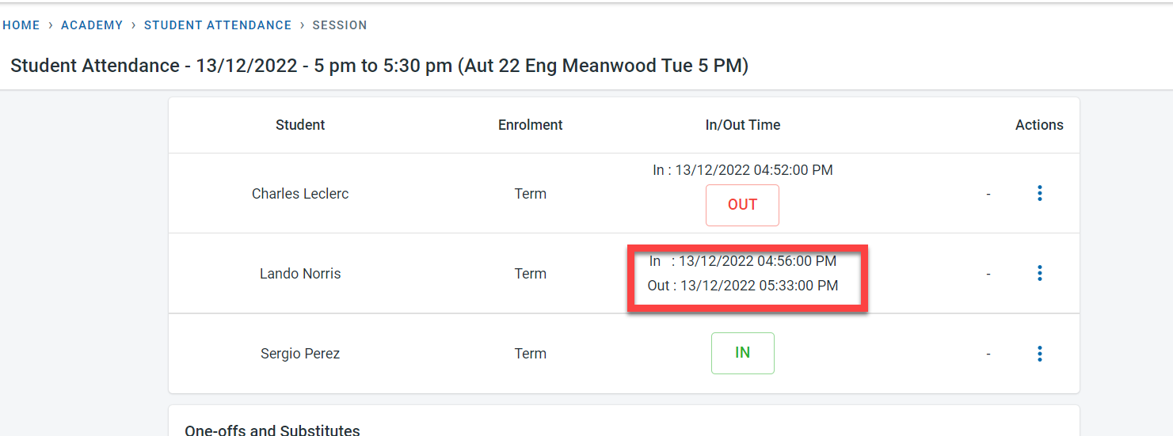This screenshot has width=1173, height=436.
Task: Open STUDENT ATTENDANCE breadcrumb link
Action: pyautogui.click(x=218, y=25)
